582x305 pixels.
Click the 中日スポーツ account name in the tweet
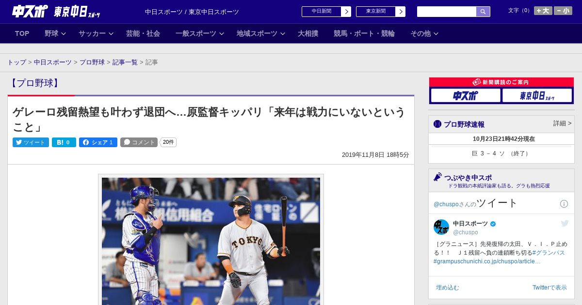click(470, 224)
